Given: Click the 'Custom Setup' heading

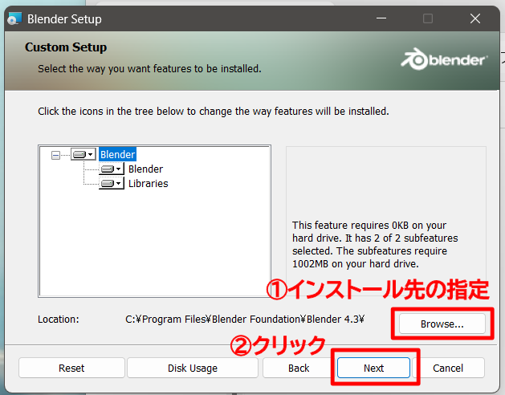Looking at the screenshot, I should coord(66,47).
